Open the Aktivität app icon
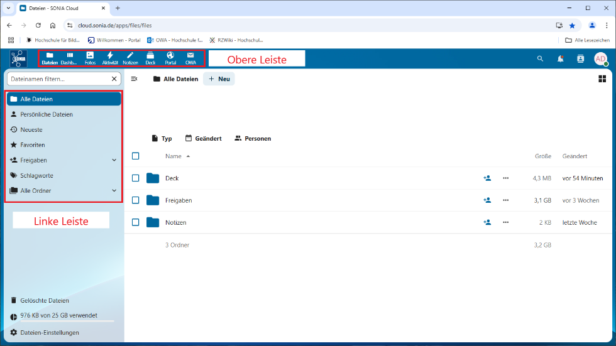Image resolution: width=616 pixels, height=346 pixels. click(110, 58)
